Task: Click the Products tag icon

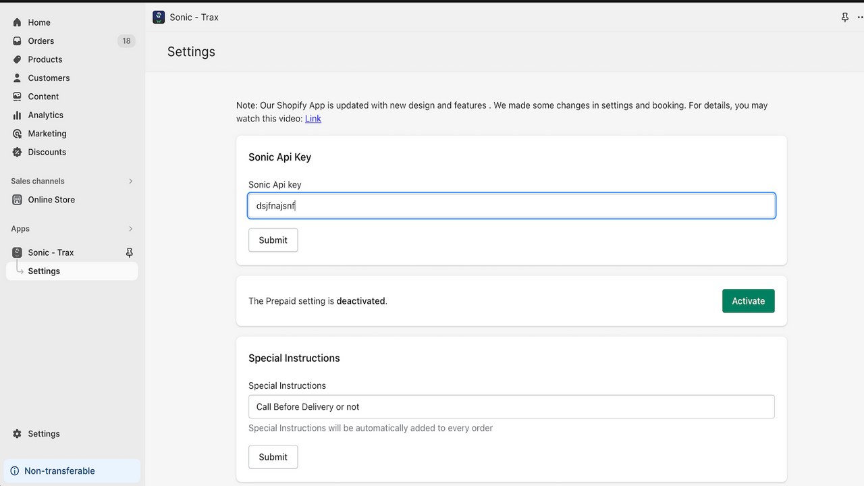Action: tap(17, 59)
